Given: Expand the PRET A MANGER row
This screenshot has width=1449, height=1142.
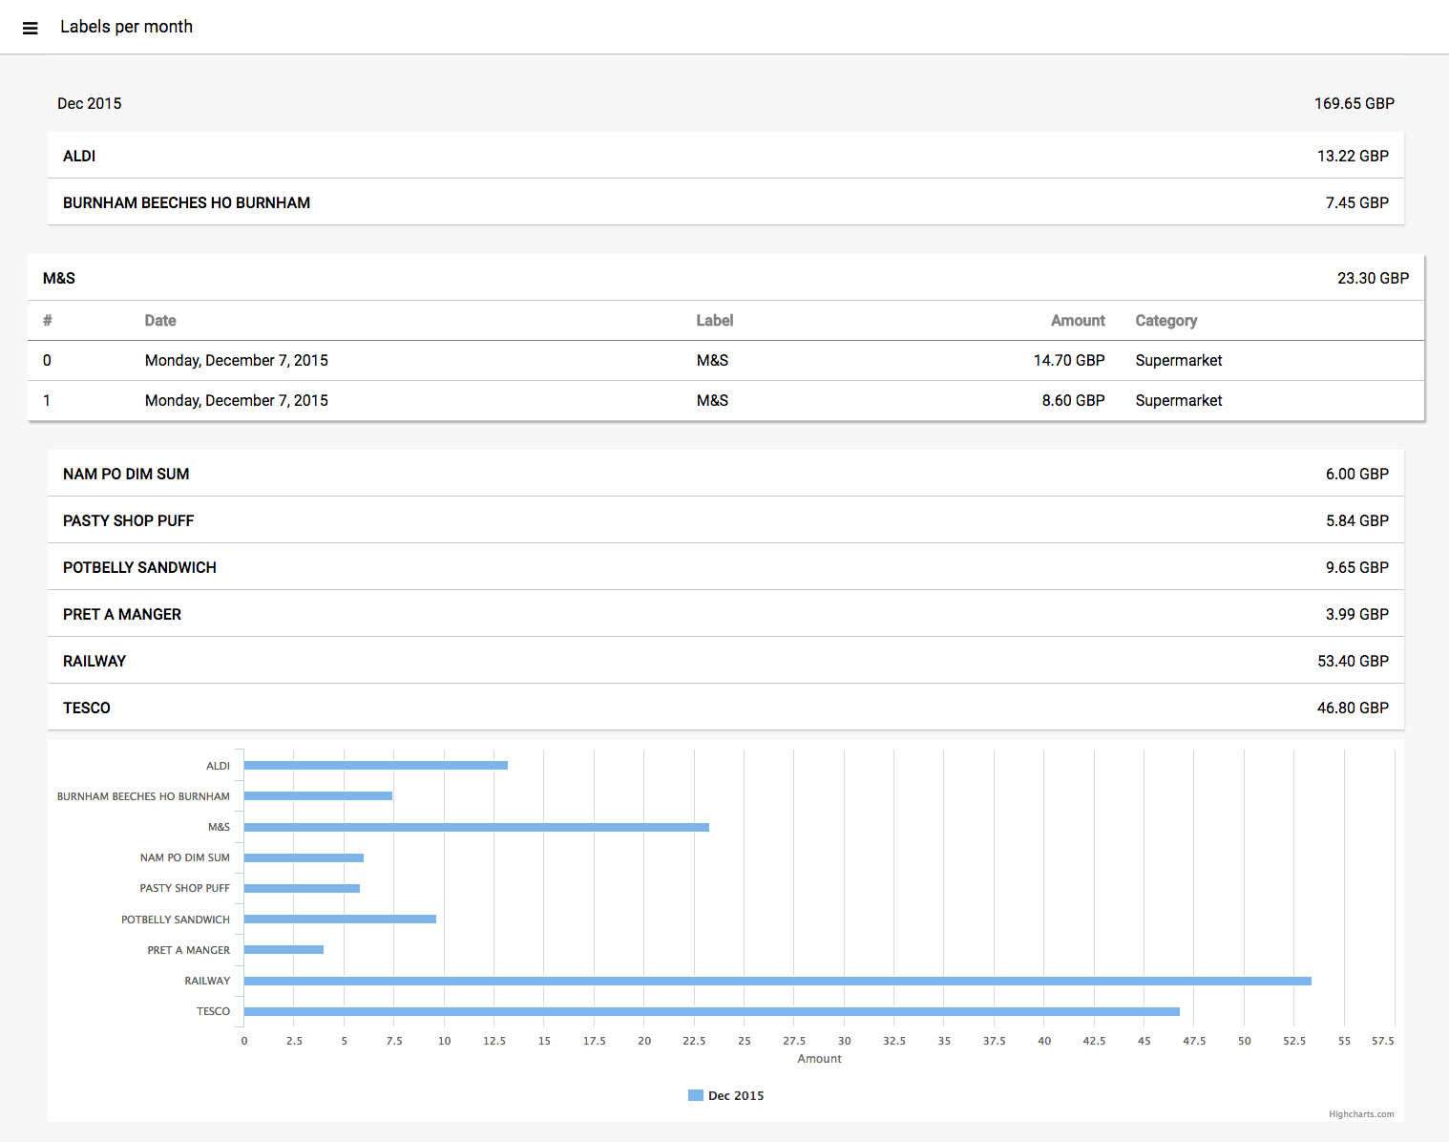Looking at the screenshot, I should [x=725, y=614].
